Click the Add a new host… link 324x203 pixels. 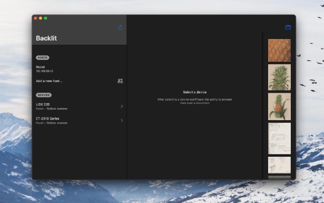point(49,81)
